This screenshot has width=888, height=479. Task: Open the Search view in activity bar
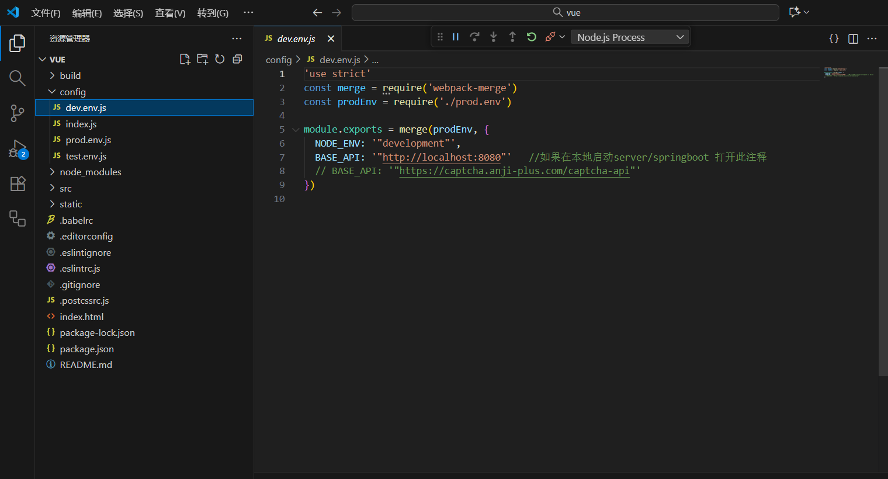(18, 78)
